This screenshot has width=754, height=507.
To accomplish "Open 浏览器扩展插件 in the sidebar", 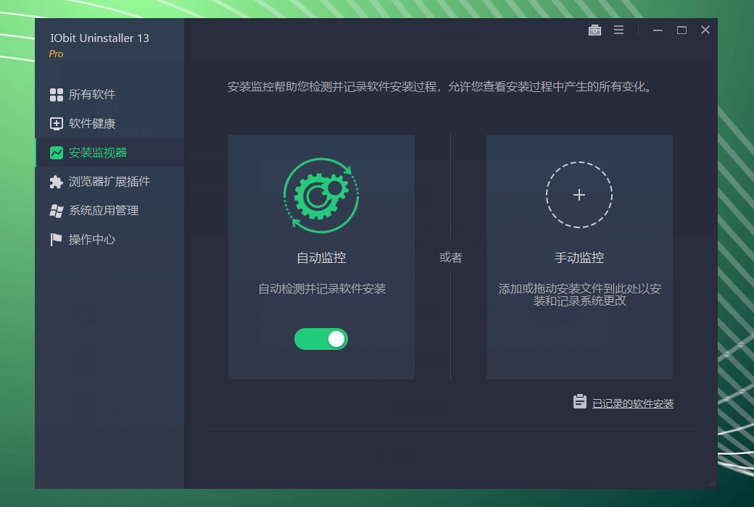I will 109,182.
